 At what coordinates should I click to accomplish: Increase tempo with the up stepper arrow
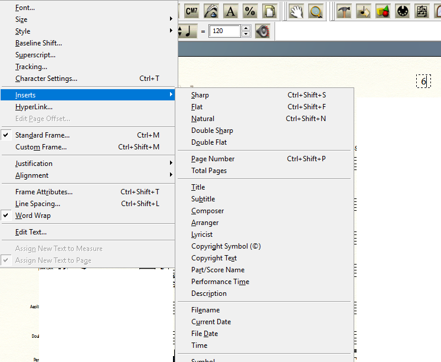(x=246, y=28)
